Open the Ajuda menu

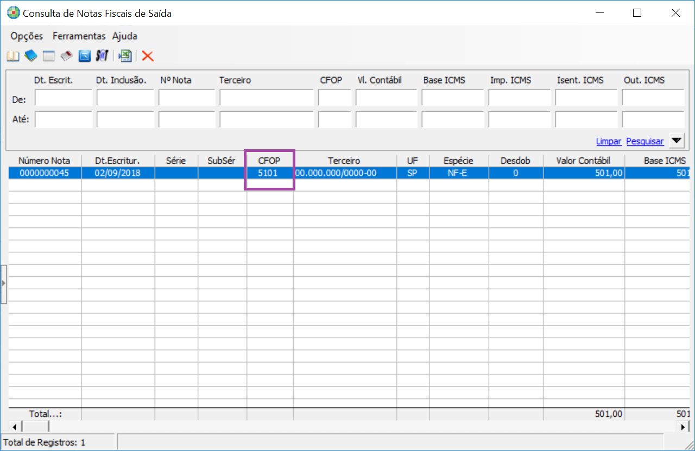[x=124, y=36]
